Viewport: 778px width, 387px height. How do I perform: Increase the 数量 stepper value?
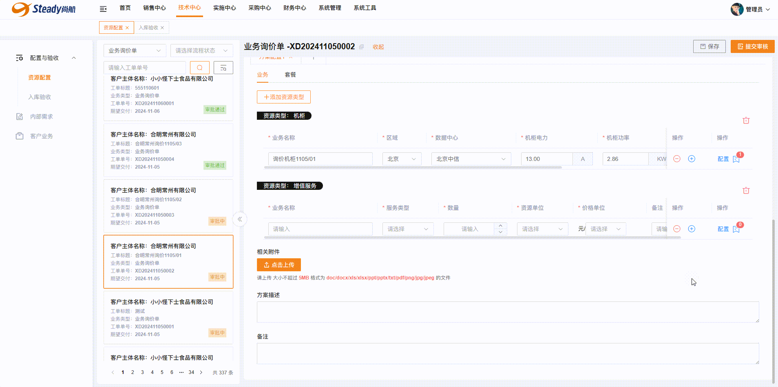tap(500, 226)
